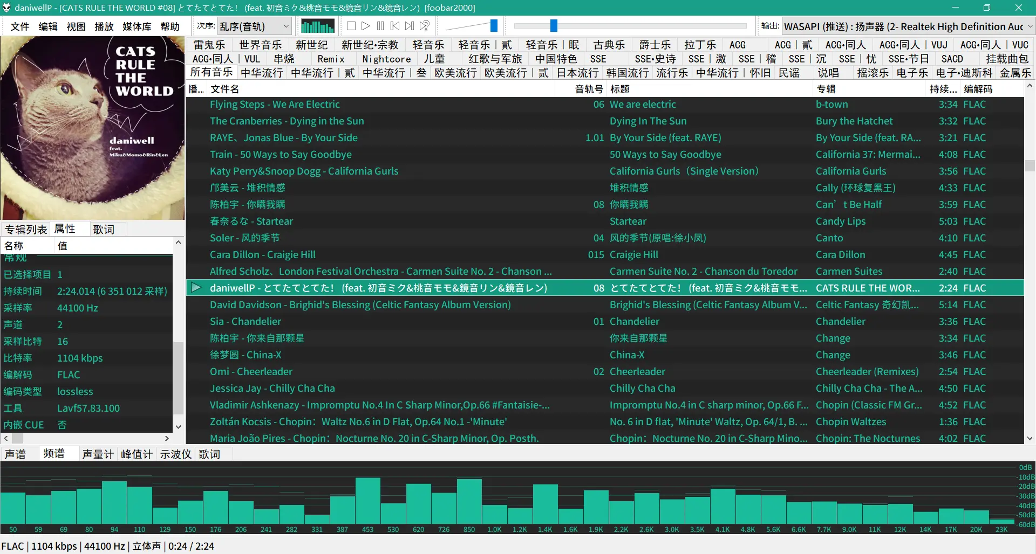The image size is (1036, 554).
Task: Click the Play button in toolbar
Action: coord(366,26)
